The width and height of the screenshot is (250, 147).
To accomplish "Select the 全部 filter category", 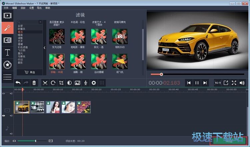I will (20, 26).
